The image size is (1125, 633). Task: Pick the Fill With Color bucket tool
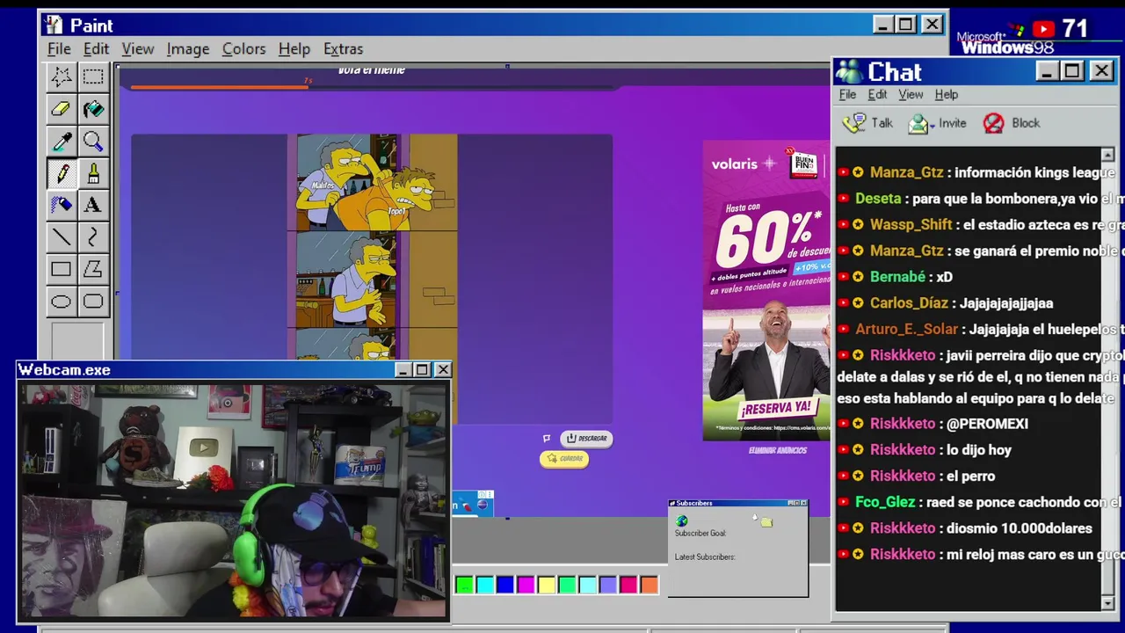93,109
